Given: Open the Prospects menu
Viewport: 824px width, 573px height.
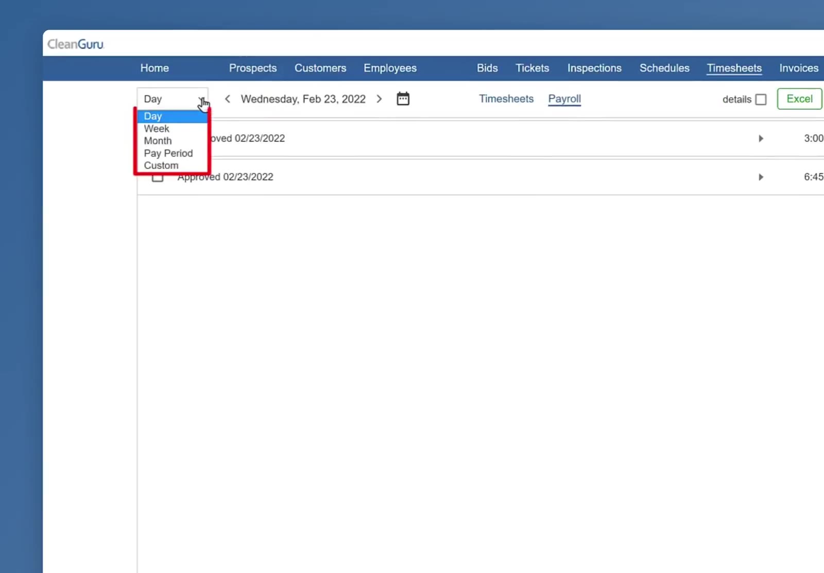Looking at the screenshot, I should coord(253,68).
